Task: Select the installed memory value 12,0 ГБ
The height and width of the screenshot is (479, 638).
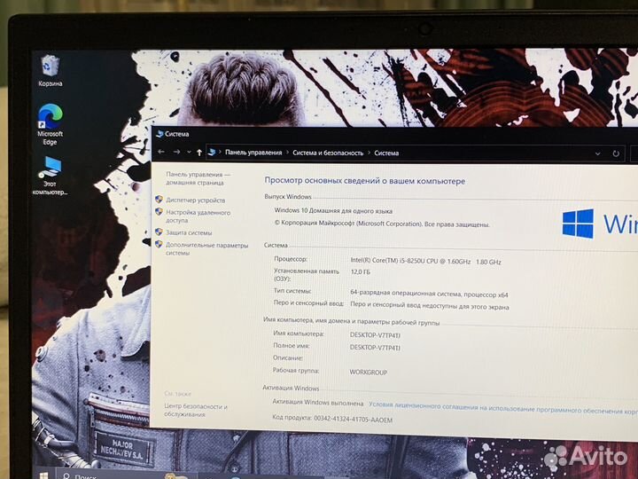Action: [x=361, y=271]
